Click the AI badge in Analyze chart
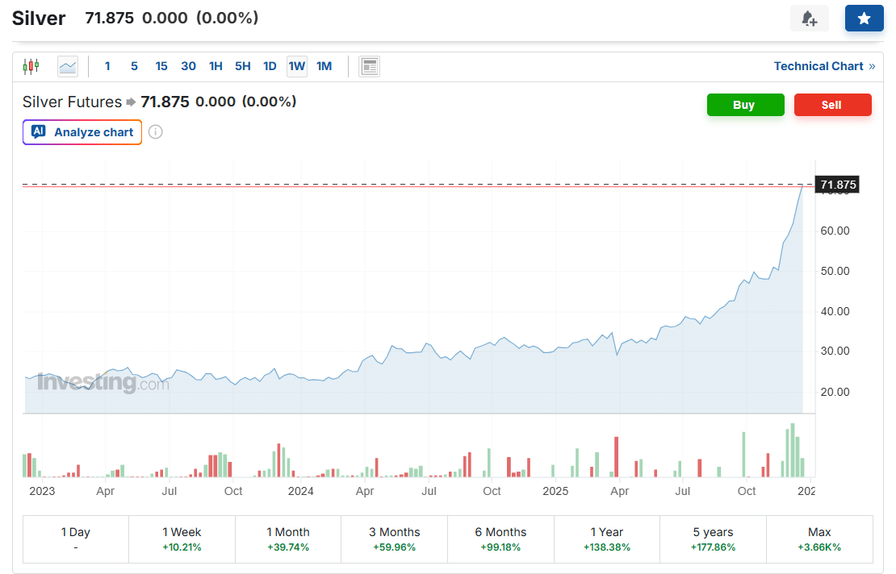 tap(39, 131)
